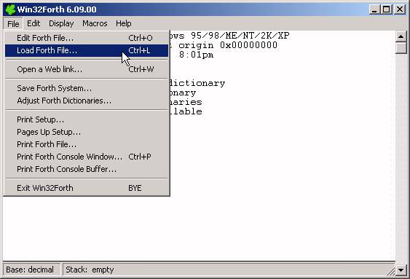Open the Macros menu
410x279 pixels.
[x=95, y=23]
